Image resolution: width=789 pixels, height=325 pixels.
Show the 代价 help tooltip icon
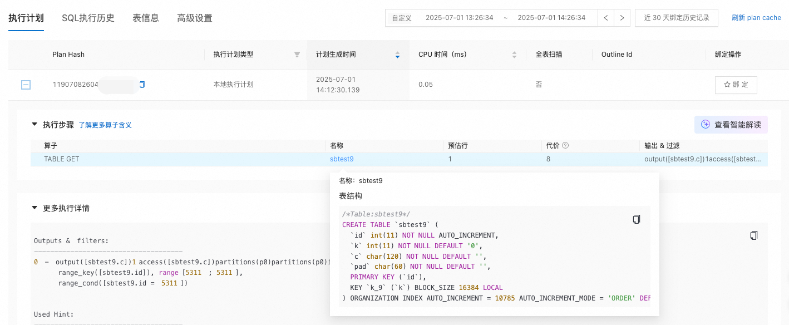coord(565,146)
